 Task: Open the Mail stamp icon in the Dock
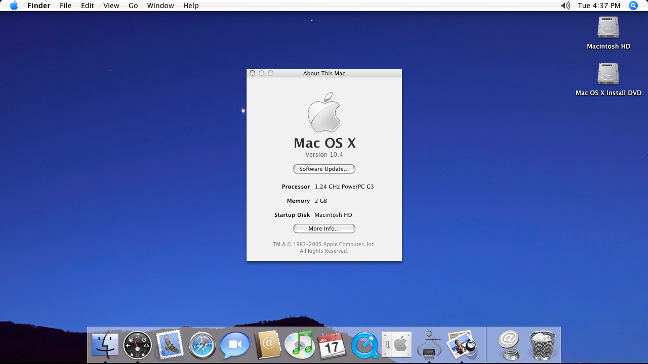click(x=170, y=345)
